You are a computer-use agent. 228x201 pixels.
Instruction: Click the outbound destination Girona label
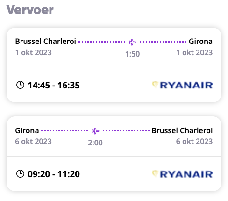200,42
